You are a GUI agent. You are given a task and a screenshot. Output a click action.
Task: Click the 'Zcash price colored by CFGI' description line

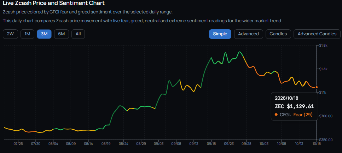[88, 12]
